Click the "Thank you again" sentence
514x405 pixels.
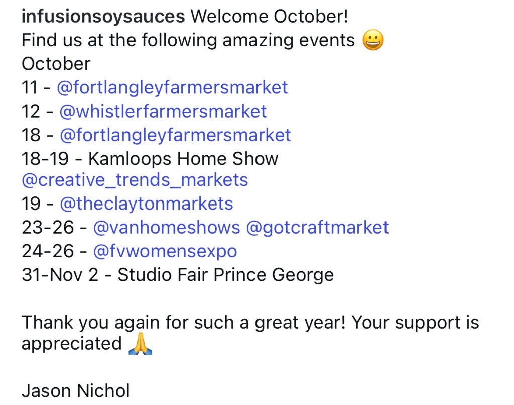point(250,322)
